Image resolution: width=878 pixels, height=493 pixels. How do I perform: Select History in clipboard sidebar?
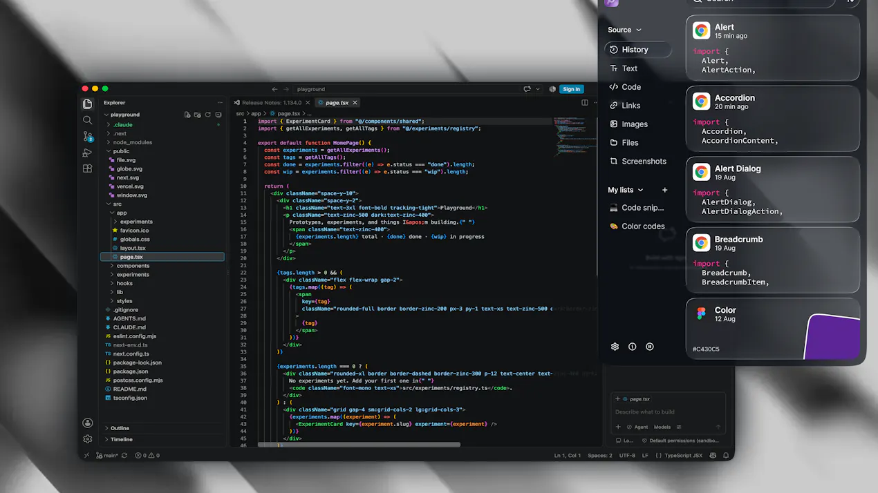tap(638, 50)
